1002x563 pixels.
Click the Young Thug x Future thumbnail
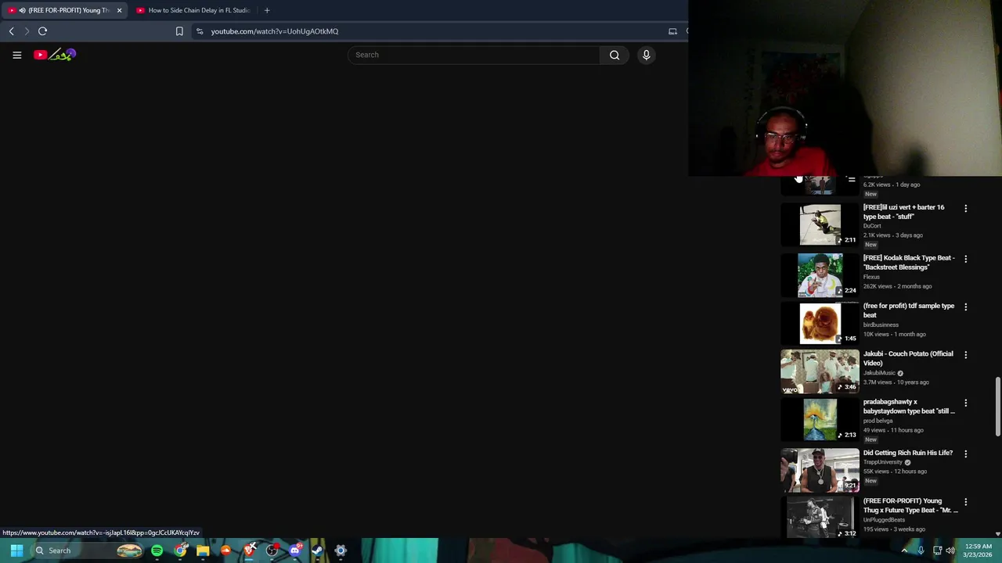(820, 517)
